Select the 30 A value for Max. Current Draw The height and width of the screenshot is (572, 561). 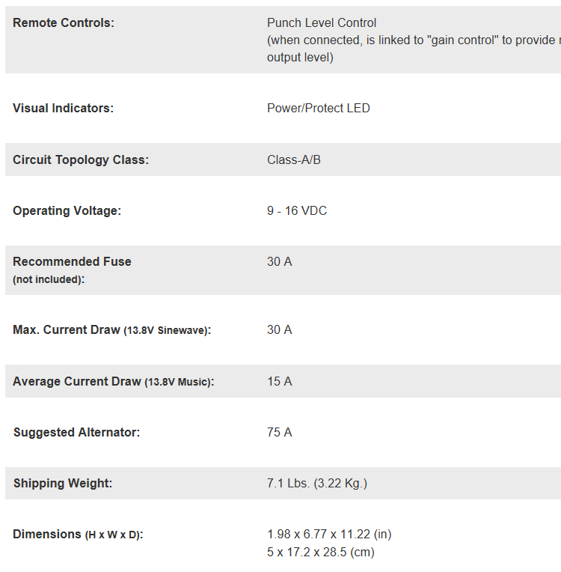279,330
